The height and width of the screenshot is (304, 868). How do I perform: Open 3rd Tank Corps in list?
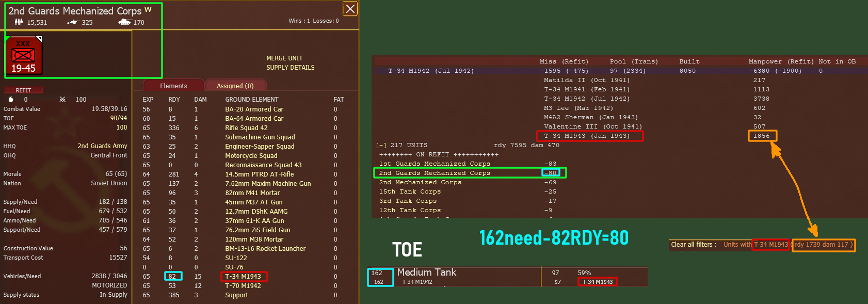[408, 201]
